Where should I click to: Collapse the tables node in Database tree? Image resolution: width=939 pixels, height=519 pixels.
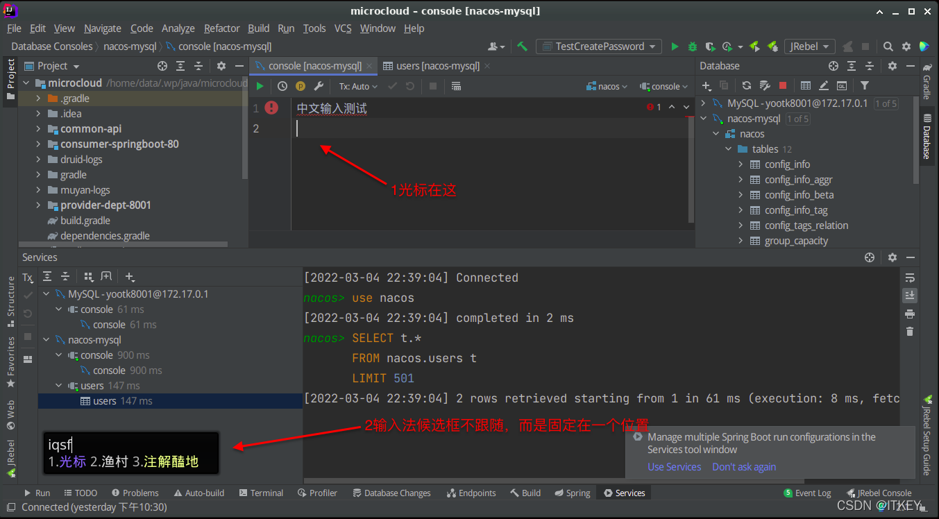728,149
